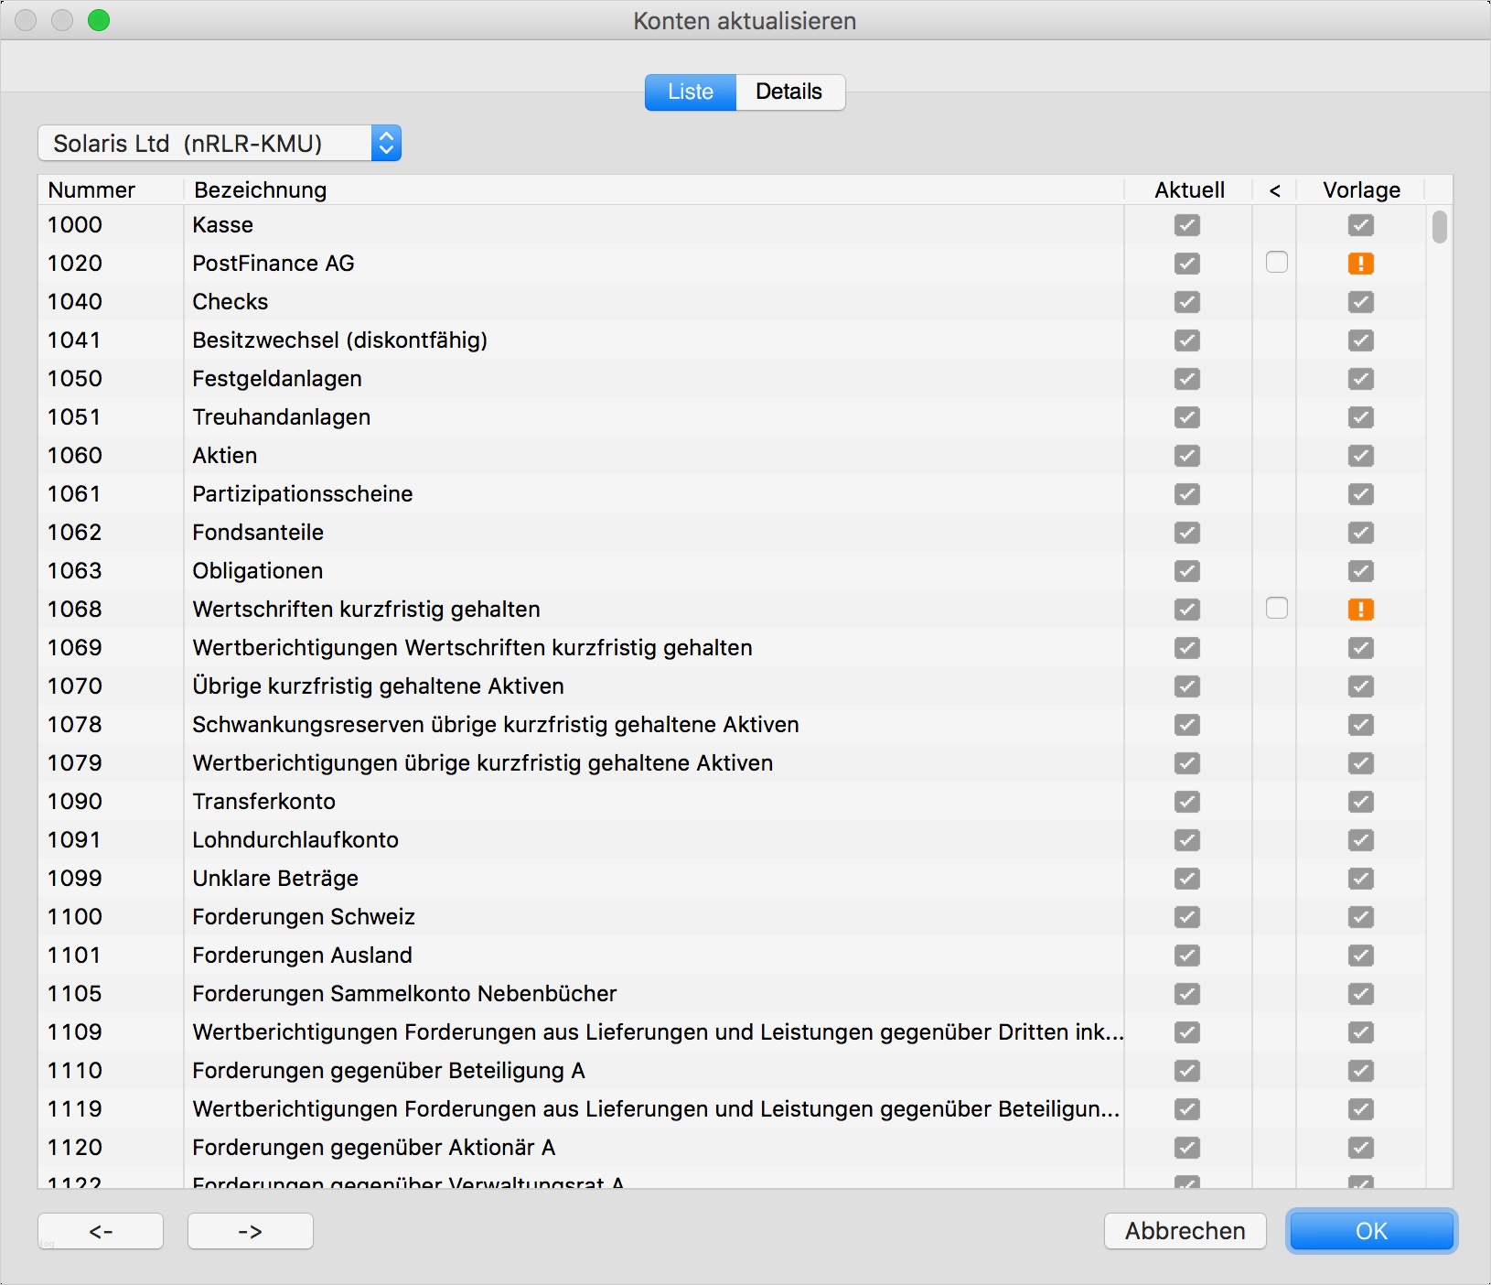Click the Vorlage checkmark icon for Aktien

pyautogui.click(x=1360, y=456)
